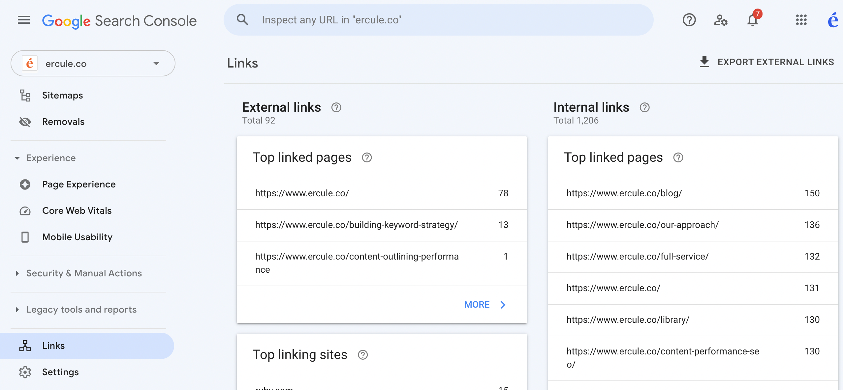This screenshot has width=843, height=390.
Task: Click the Inspect any URL search field
Action: pyautogui.click(x=438, y=20)
